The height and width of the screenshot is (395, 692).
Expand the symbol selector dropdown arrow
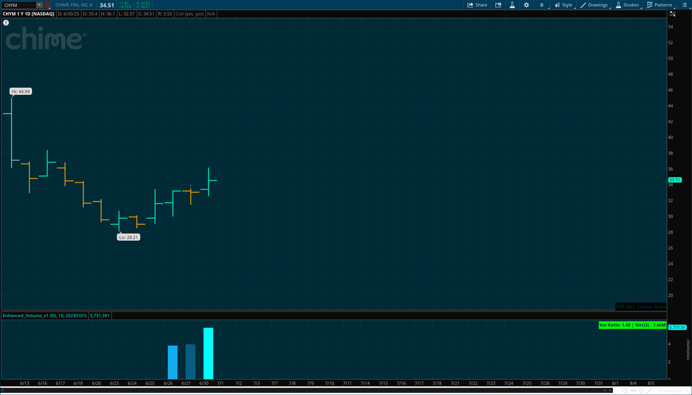click(39, 5)
